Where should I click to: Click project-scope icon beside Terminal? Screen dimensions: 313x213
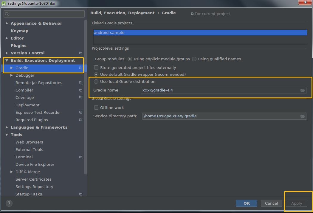pos(80,157)
